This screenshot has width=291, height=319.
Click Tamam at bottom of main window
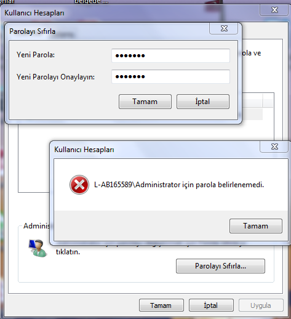click(161, 305)
